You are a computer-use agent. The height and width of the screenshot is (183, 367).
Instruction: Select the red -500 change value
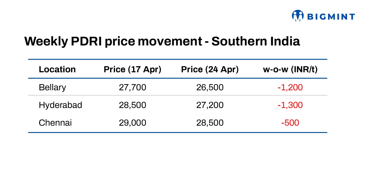click(x=290, y=123)
